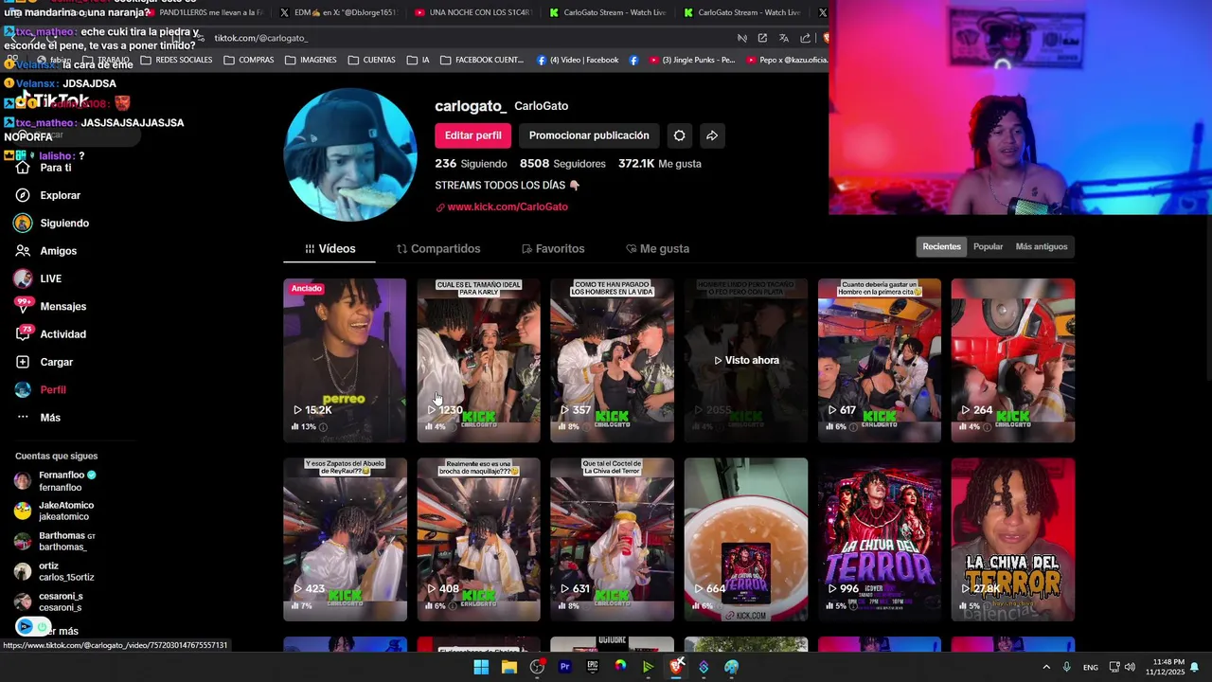Switch to 'UNA NOCHE CON LOS S1C4R1' browser tab

pyautogui.click(x=473, y=12)
